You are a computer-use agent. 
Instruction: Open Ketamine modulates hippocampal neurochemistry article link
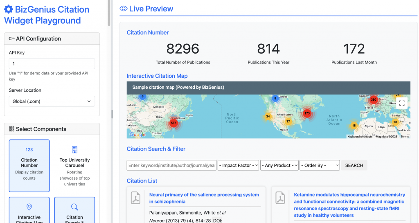coord(349,205)
